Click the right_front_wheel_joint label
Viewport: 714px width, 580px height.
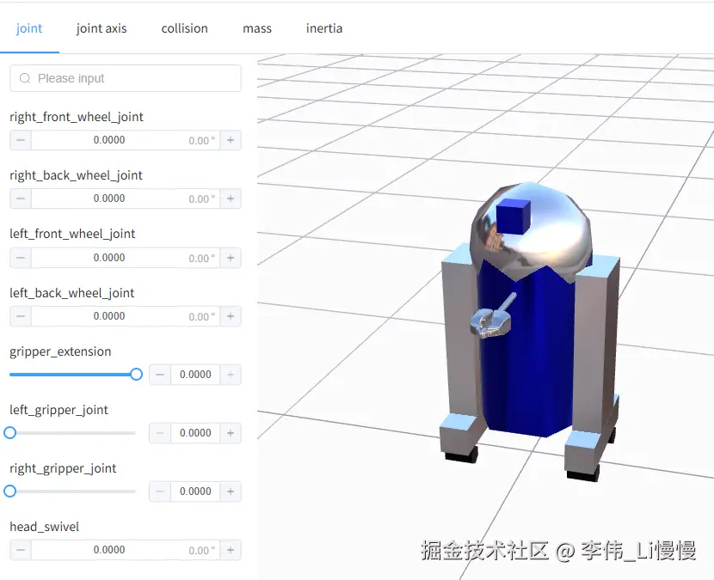coord(77,117)
